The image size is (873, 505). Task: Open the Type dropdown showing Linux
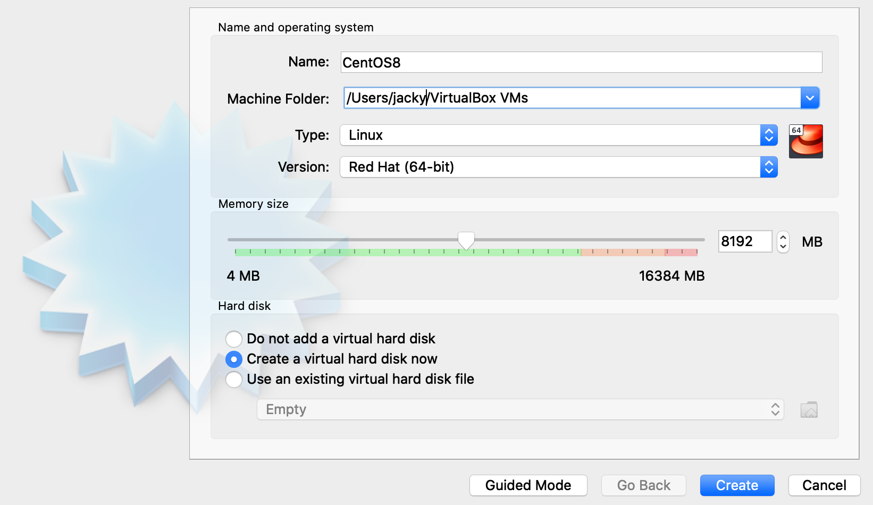(559, 135)
